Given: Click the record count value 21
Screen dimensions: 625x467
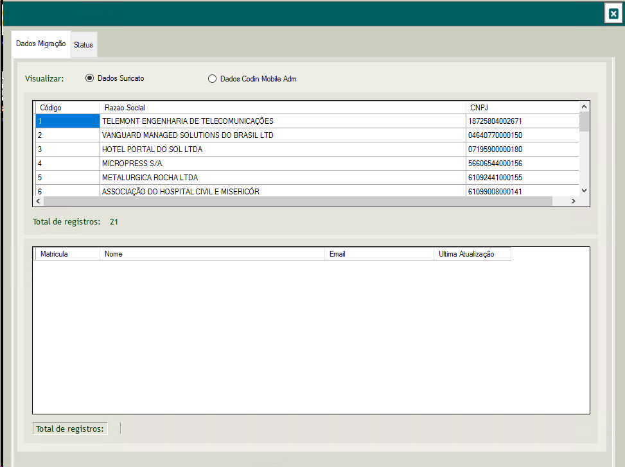Looking at the screenshot, I should click(x=114, y=222).
